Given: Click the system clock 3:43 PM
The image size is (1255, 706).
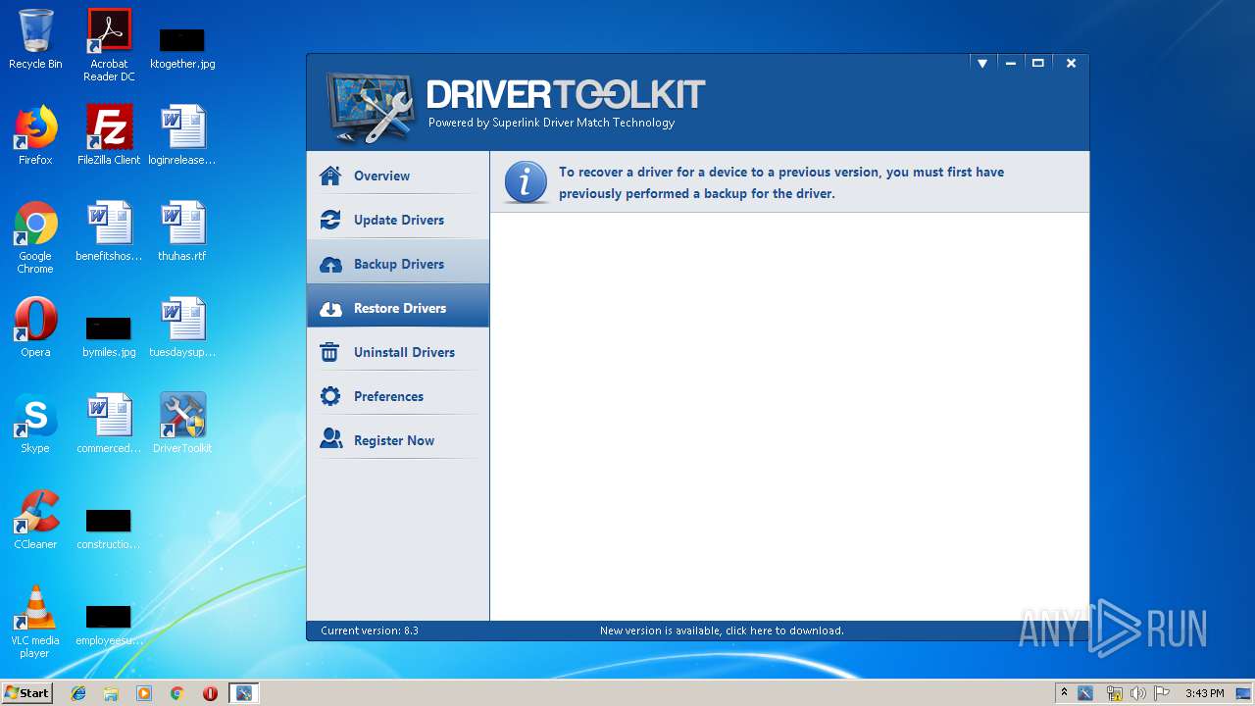Looking at the screenshot, I should click(x=1204, y=693).
